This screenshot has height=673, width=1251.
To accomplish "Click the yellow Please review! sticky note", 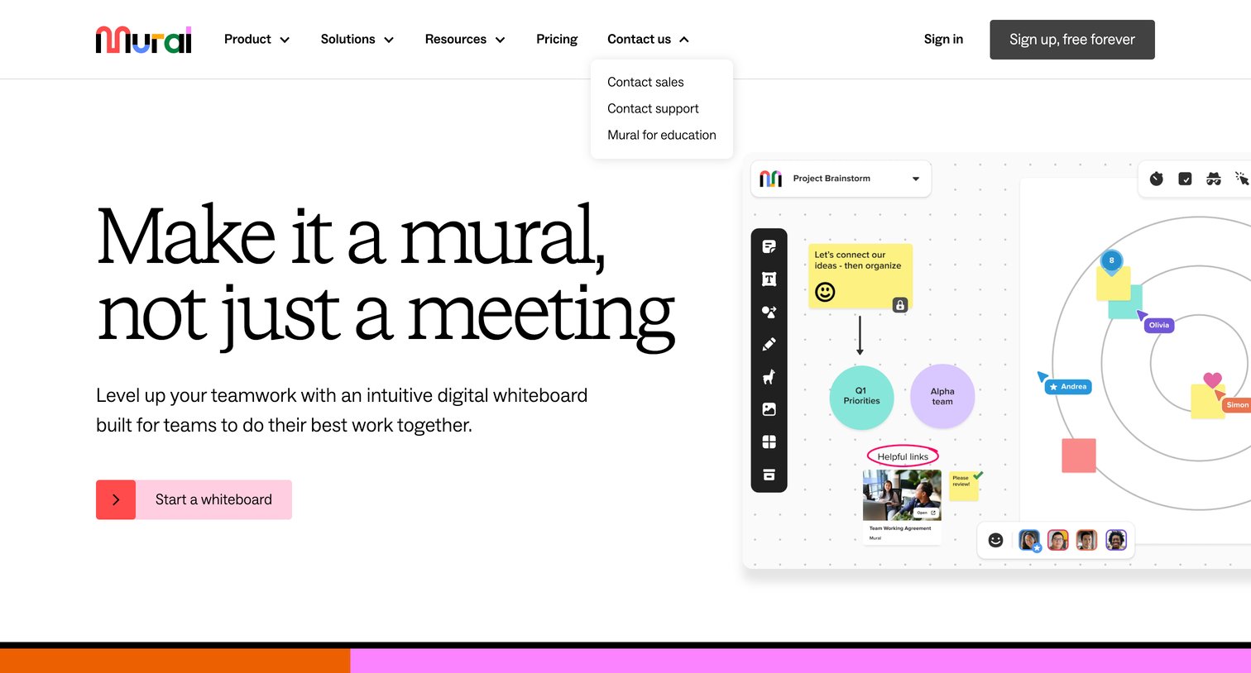I will coord(963,486).
